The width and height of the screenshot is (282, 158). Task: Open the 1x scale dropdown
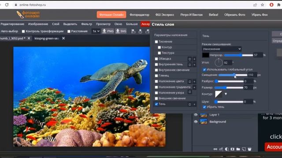[96, 31]
